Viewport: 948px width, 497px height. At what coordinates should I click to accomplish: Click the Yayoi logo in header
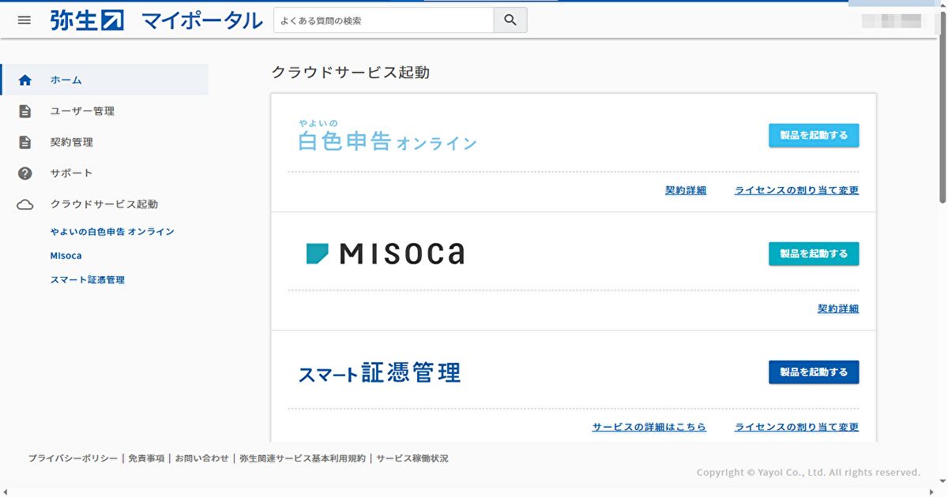[87, 21]
